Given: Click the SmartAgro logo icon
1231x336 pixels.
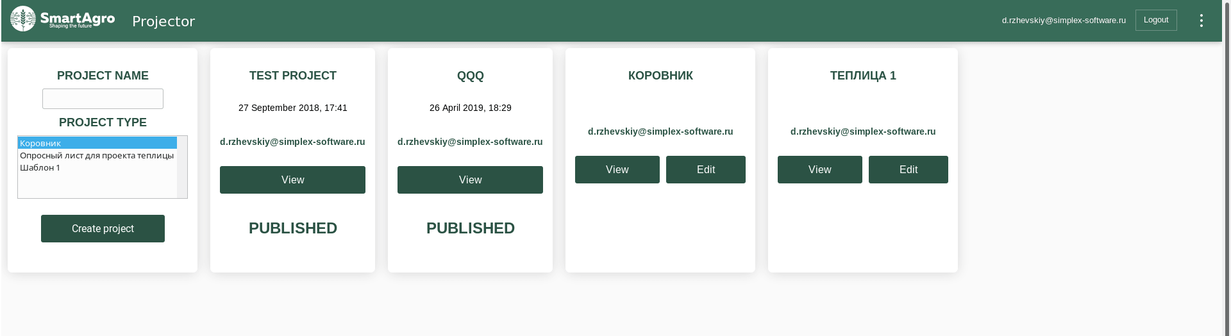Looking at the screenshot, I should click(23, 19).
